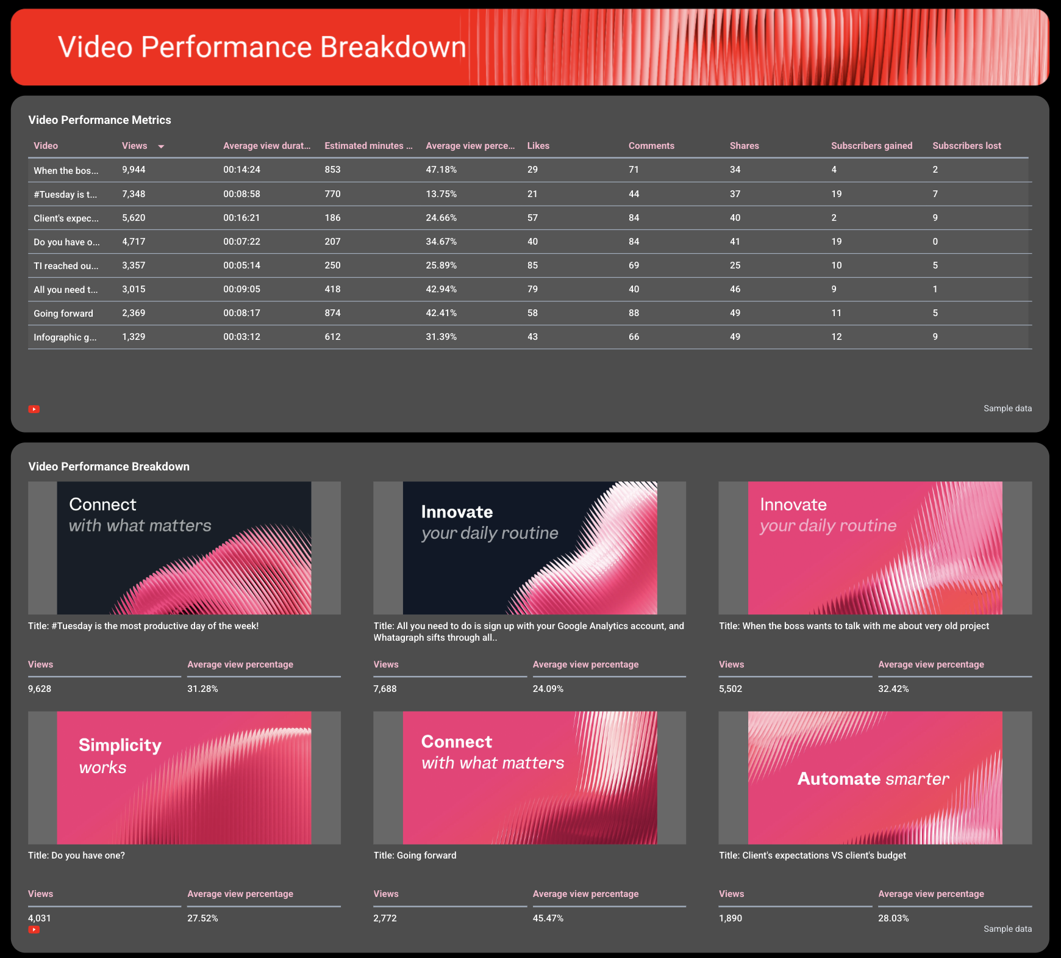Sort by Subscribers gained column

click(x=871, y=146)
